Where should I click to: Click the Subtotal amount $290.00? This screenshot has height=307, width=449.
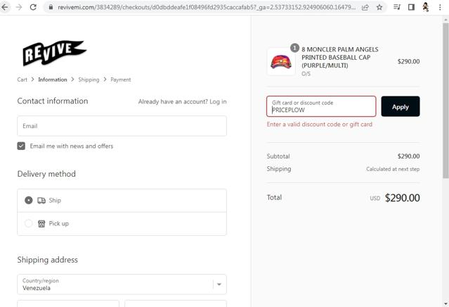pos(409,156)
